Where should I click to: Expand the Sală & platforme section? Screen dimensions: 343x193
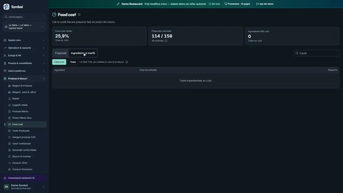(24, 71)
